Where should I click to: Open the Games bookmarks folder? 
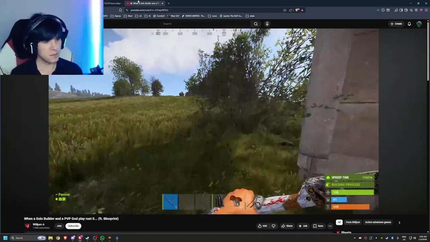116,16
